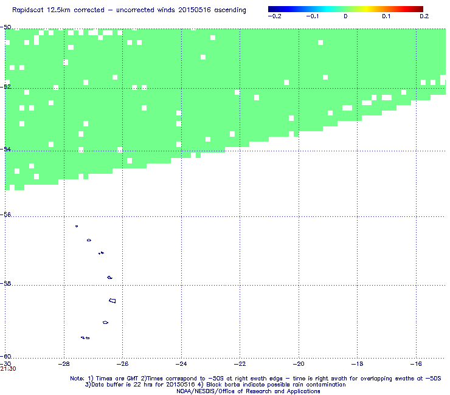Click the -20 longitude axis label
This screenshot has width=450, height=395.
(299, 364)
